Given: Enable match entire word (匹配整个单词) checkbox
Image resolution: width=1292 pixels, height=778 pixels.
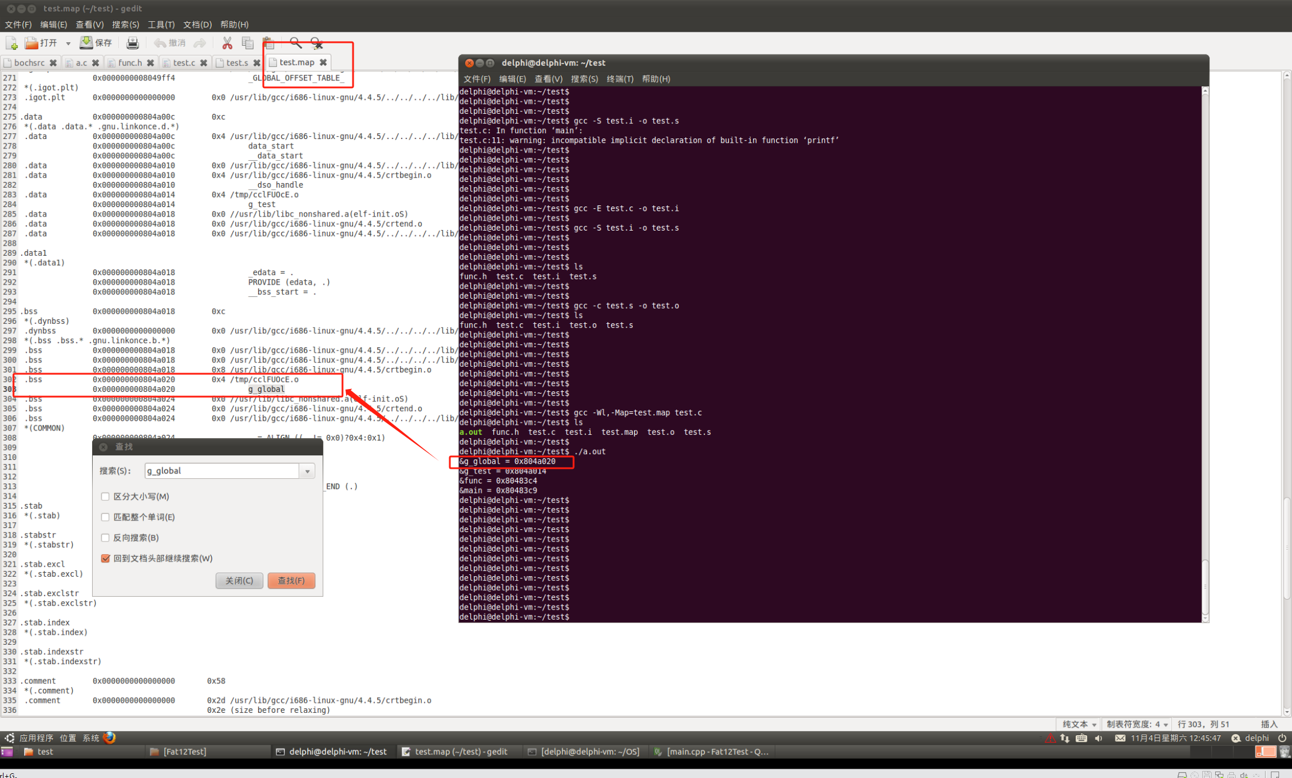Looking at the screenshot, I should click(x=106, y=517).
